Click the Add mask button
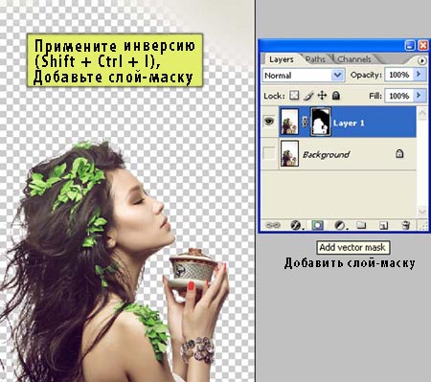 point(317,225)
